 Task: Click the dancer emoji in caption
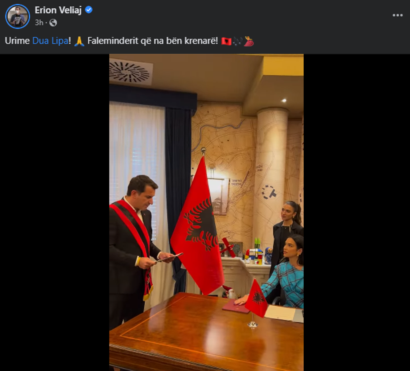tap(249, 41)
